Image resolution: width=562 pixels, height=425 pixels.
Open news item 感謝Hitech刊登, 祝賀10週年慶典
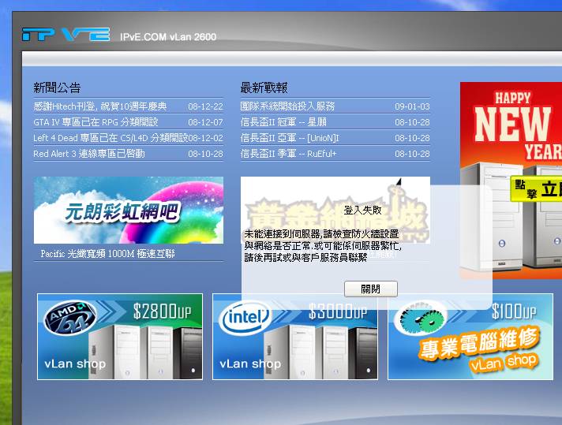tap(100, 106)
